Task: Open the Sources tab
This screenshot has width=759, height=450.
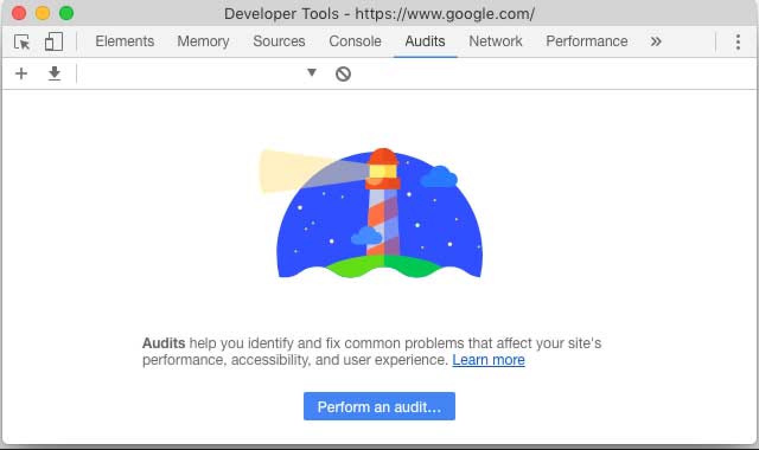Action: (x=279, y=41)
